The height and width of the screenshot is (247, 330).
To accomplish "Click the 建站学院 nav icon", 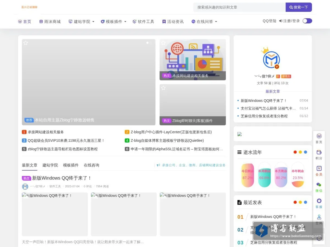I will pyautogui.click(x=70, y=21).
